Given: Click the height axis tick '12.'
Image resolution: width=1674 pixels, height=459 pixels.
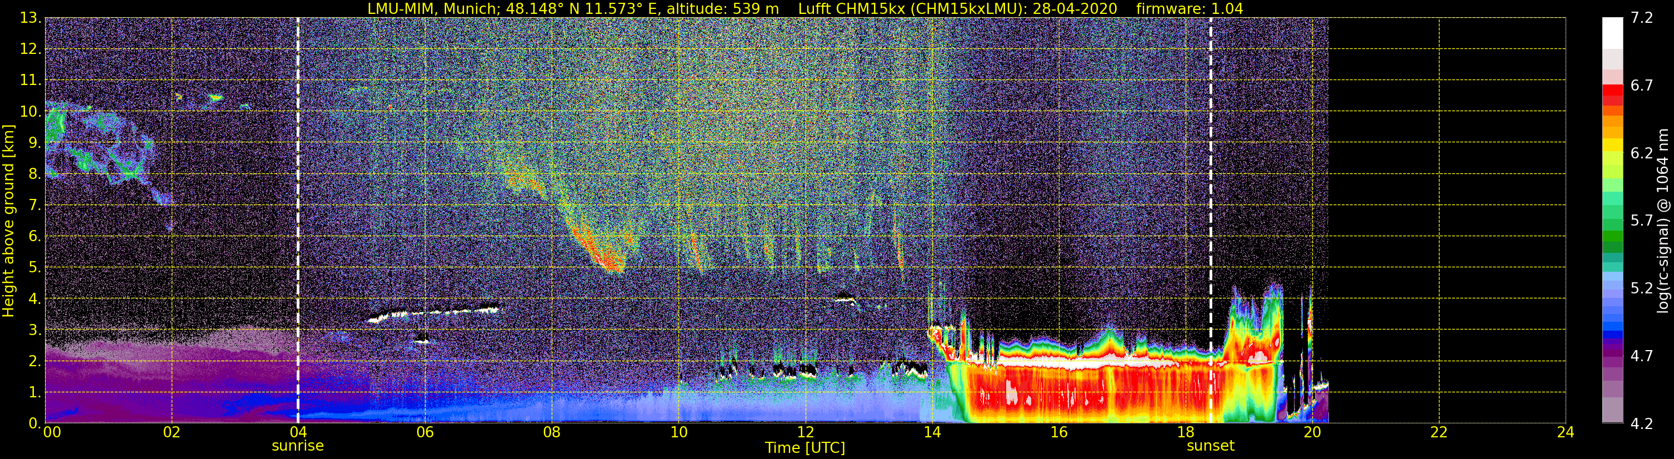Looking at the screenshot, I should 30,49.
